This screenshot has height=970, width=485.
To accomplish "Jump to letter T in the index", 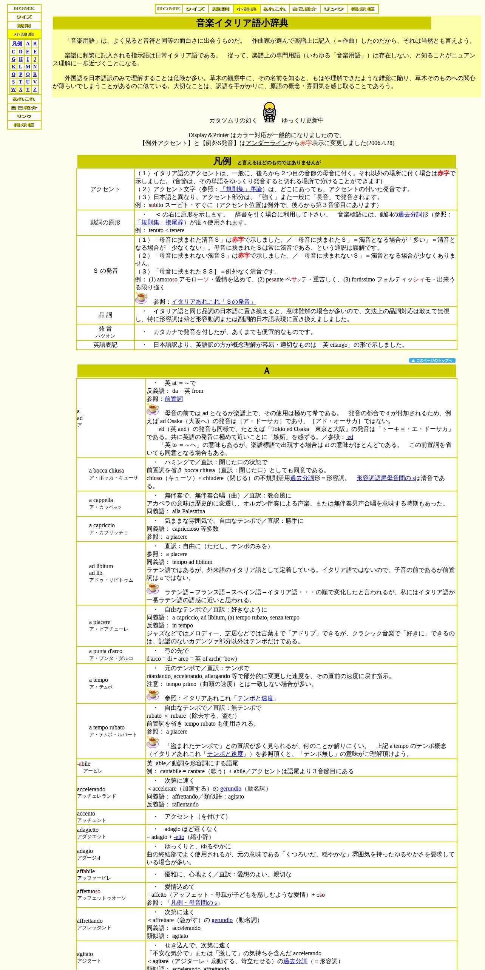I will (20, 82).
